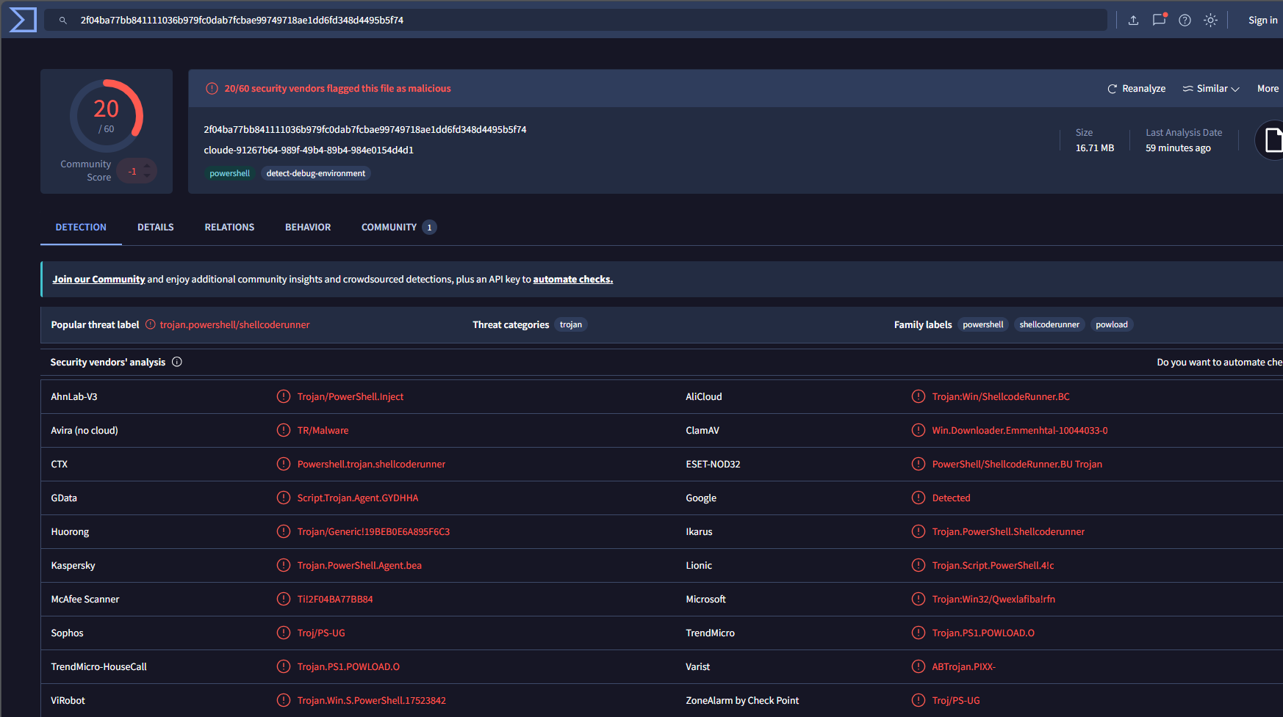Vote down on the community score
The width and height of the screenshot is (1283, 717).
click(148, 176)
